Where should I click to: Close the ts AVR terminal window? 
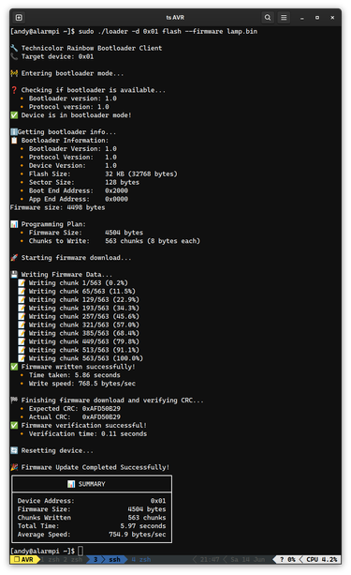pos(332,18)
